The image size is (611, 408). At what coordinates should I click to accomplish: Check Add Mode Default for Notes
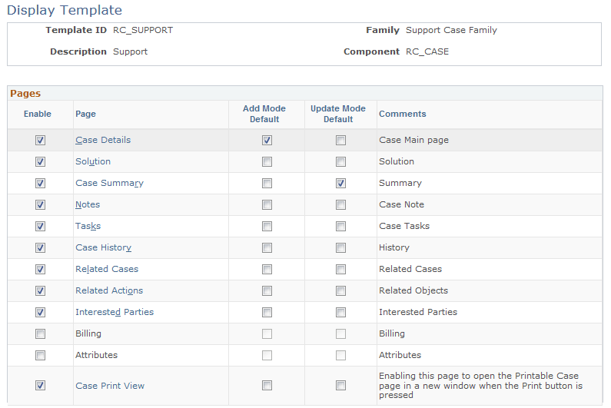coord(267,205)
